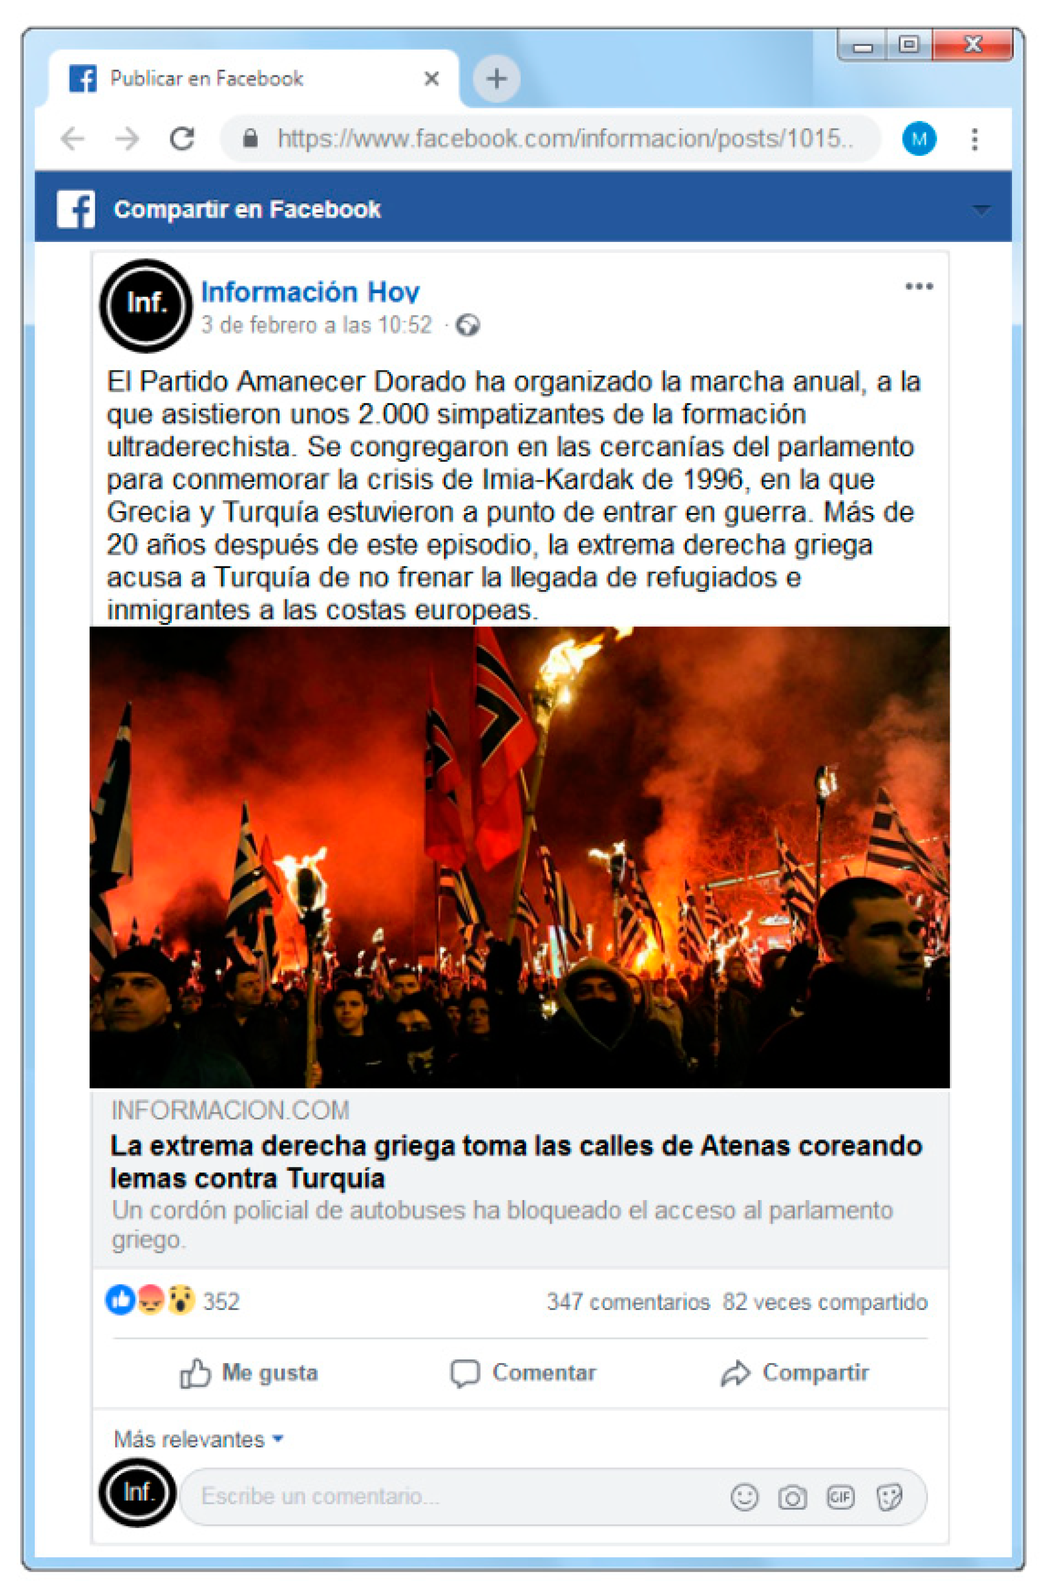The width and height of the screenshot is (1041, 1590).
Task: Expand the Más relevantes sort dropdown
Action: (x=198, y=1439)
